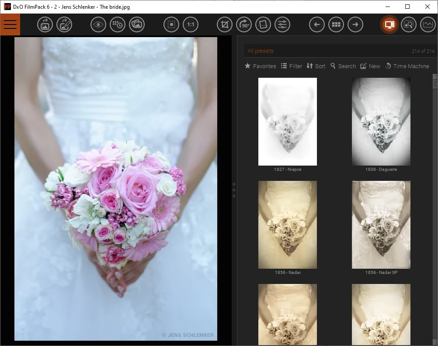Select the 1838 - Daguerre preset thumbnail
Viewport: 438px width, 346px height.
tap(381, 122)
